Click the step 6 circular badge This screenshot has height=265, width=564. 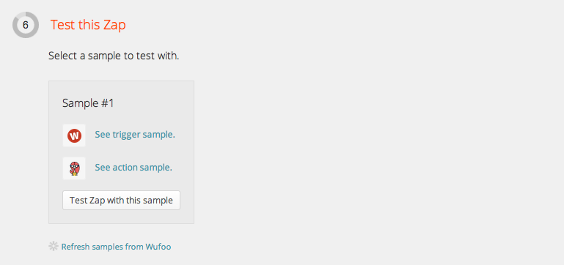pyautogui.click(x=26, y=25)
